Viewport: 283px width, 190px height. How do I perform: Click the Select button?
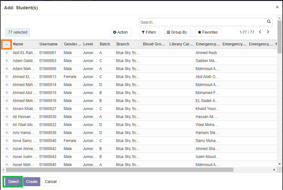[x=13, y=182]
